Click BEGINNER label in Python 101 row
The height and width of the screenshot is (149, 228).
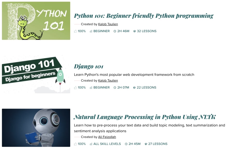[102, 31]
